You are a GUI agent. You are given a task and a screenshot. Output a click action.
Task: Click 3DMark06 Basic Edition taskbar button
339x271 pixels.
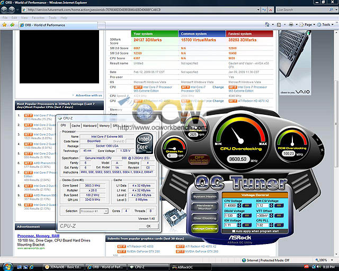64,267
